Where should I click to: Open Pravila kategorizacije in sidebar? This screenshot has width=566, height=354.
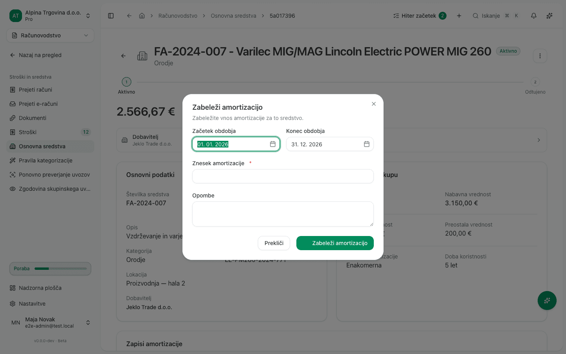point(50,160)
